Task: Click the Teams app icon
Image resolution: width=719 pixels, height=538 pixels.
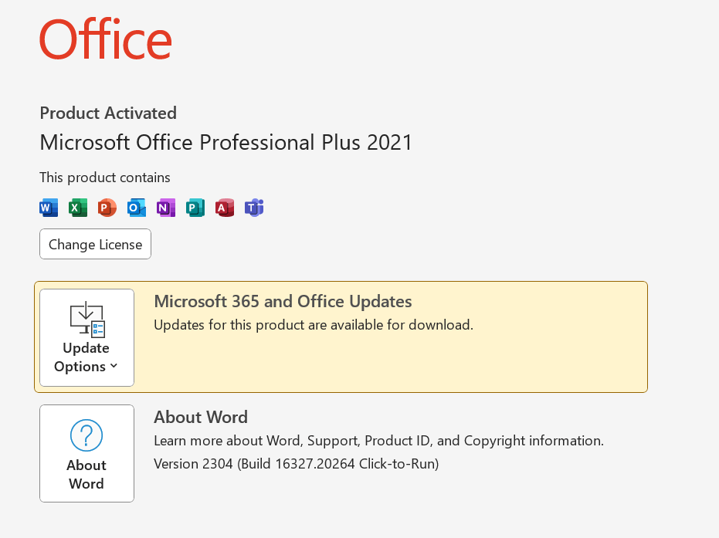Action: 254,208
